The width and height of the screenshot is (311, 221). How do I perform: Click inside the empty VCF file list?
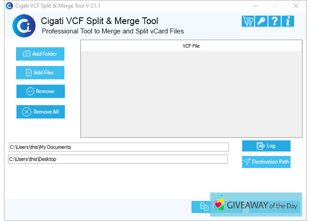[x=191, y=94]
